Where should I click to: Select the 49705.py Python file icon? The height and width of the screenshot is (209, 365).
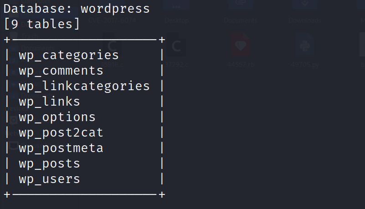click(x=305, y=46)
